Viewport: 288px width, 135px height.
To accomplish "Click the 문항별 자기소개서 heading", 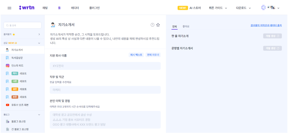I will click(182, 48).
